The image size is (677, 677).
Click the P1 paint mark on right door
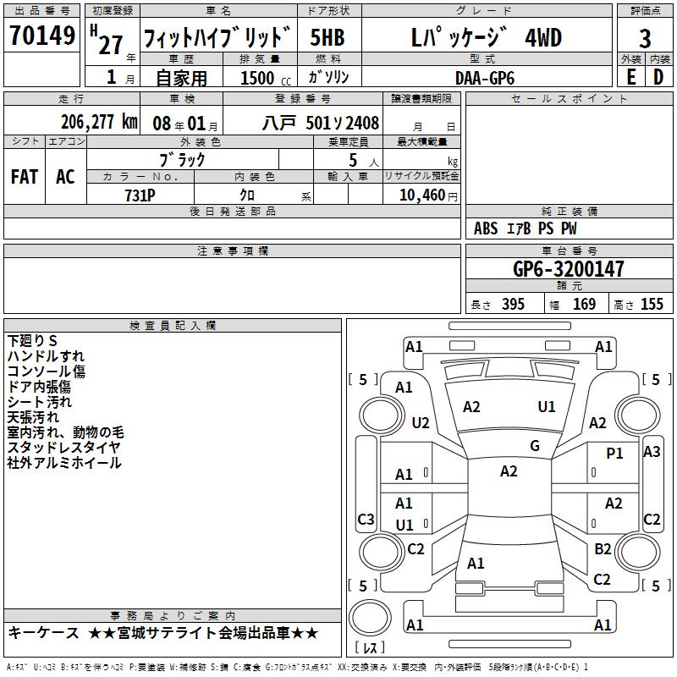pyautogui.click(x=614, y=453)
